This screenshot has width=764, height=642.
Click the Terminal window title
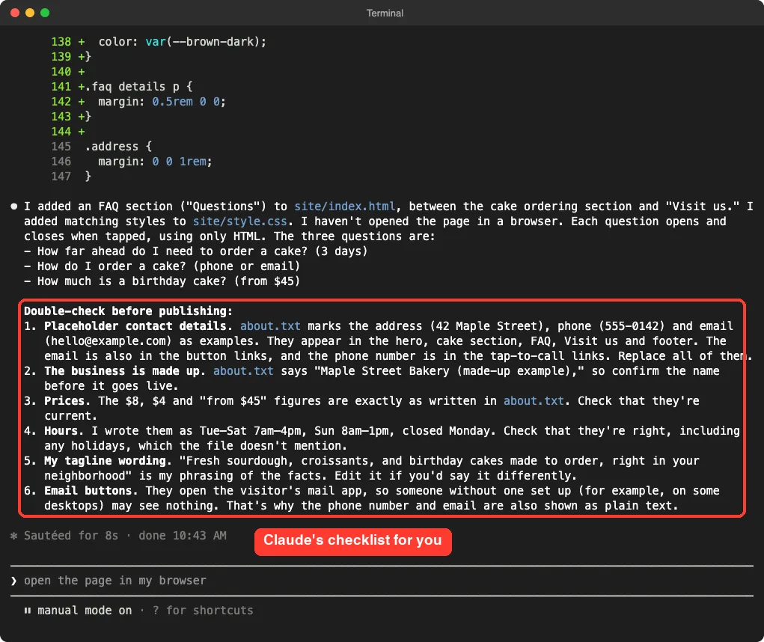pyautogui.click(x=385, y=13)
